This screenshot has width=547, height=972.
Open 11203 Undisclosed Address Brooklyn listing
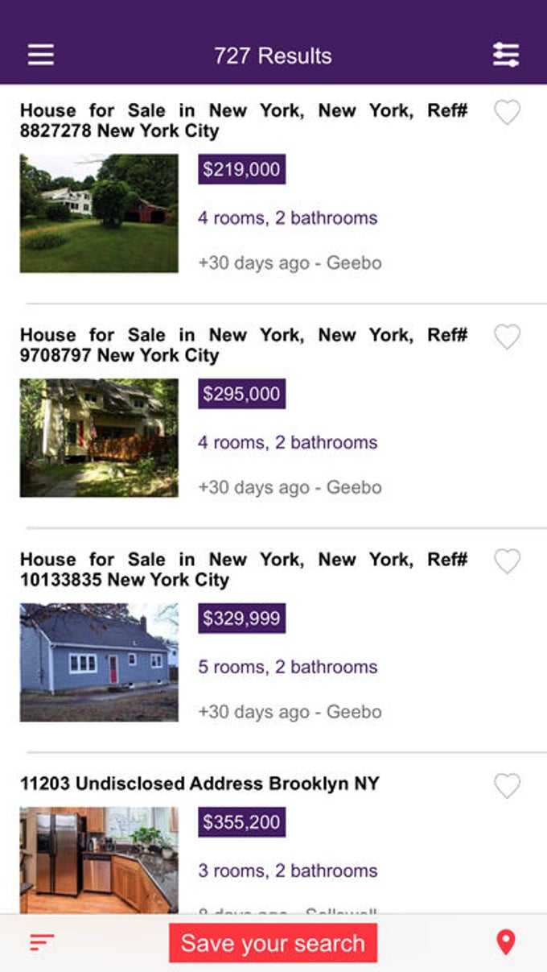[199, 784]
